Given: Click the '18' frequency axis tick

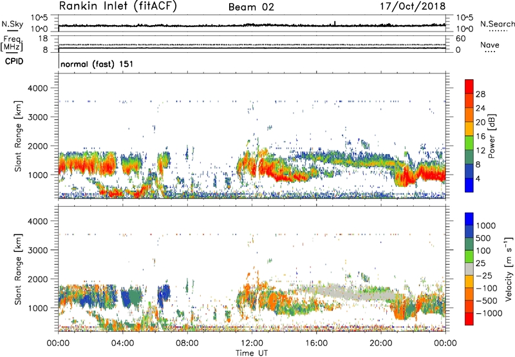Looking at the screenshot, I should 43,39.
